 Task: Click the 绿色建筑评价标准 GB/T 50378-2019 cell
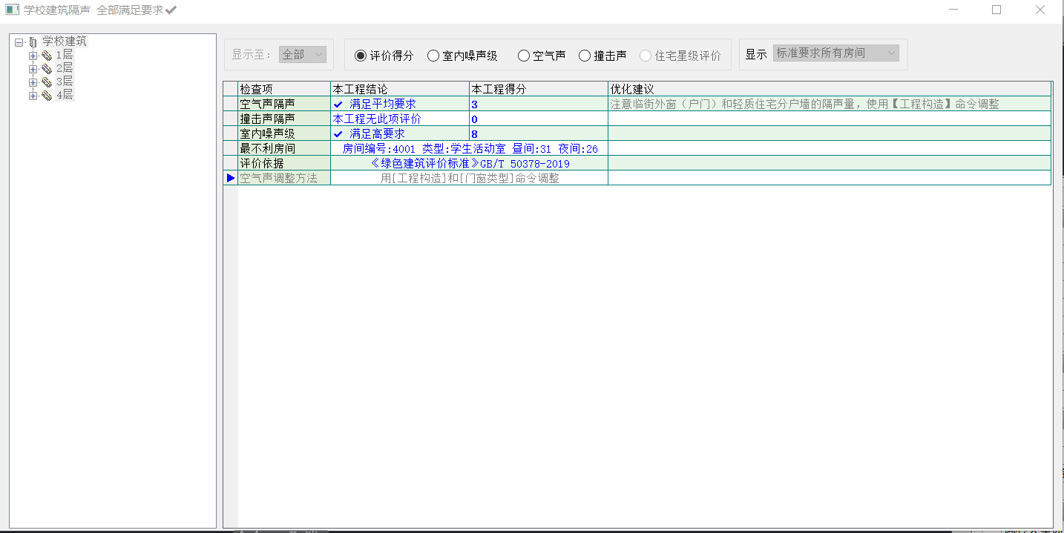[x=470, y=163]
